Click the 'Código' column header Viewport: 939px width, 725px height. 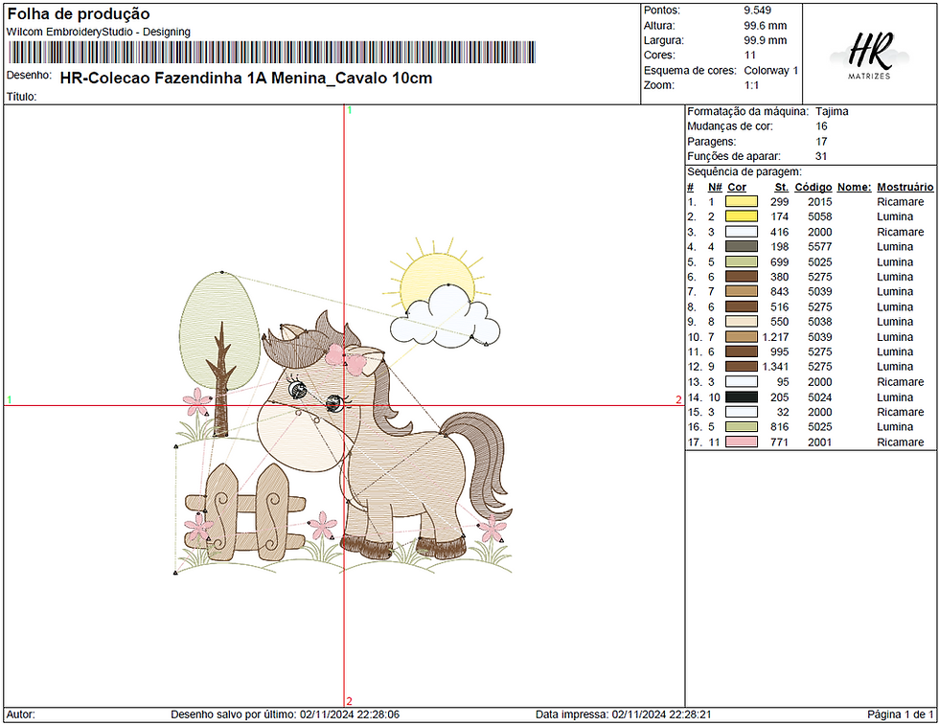coord(813,187)
